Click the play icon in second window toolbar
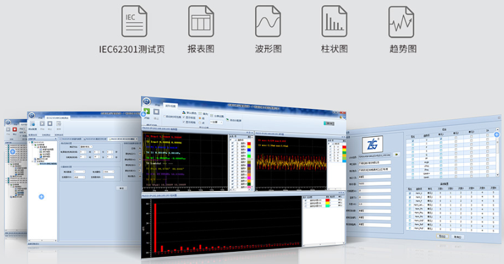Image resolution: width=504 pixels, height=264 pixels. (42, 123)
